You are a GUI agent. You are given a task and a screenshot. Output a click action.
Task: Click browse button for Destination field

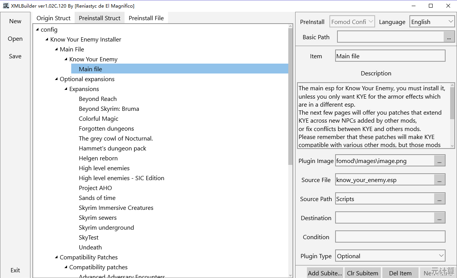tap(439, 218)
